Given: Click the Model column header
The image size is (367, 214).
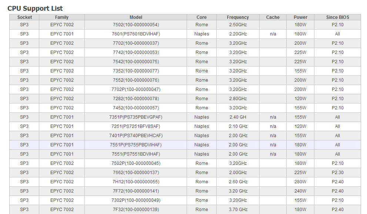Looking at the screenshot, I should pyautogui.click(x=136, y=17).
